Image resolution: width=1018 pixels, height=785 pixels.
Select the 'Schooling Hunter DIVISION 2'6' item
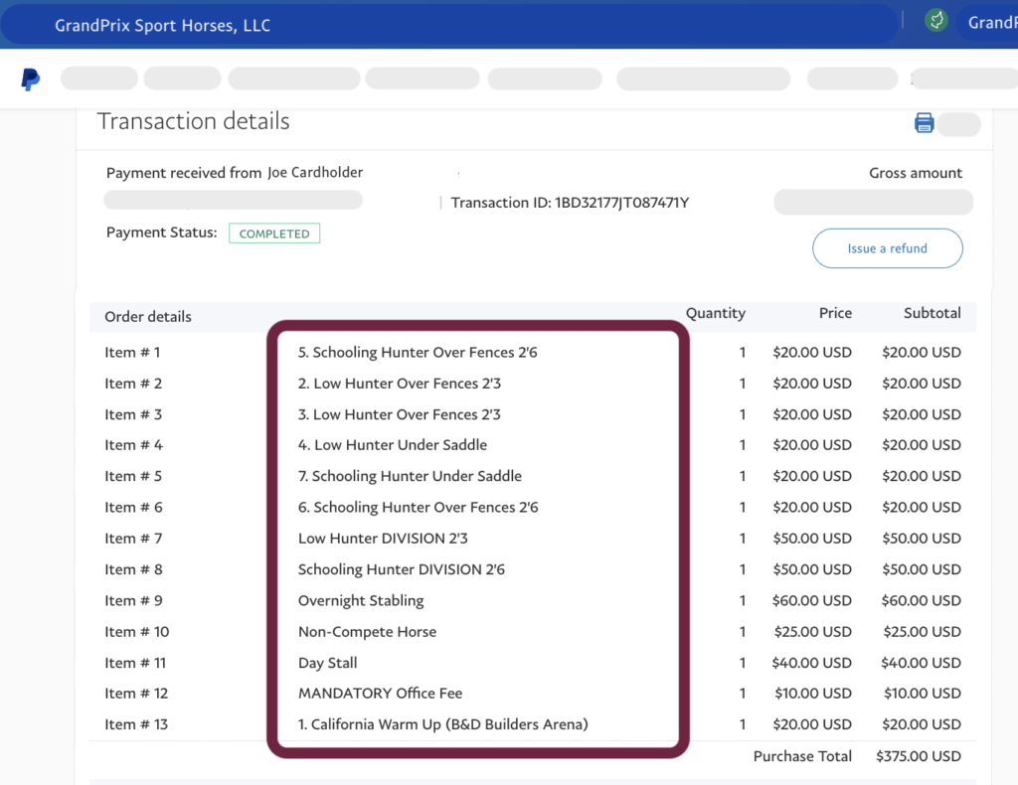coord(402,569)
